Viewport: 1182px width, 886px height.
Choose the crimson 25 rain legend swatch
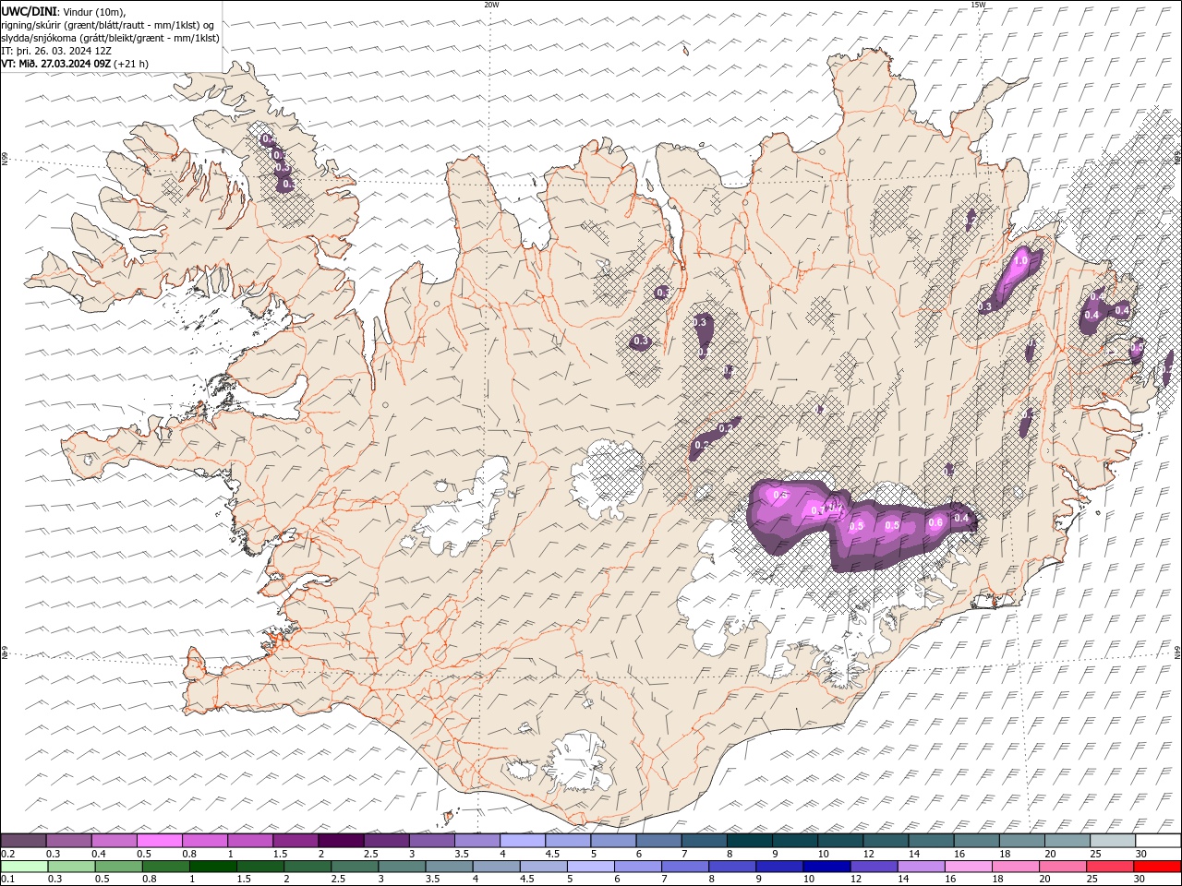[x=1110, y=867]
